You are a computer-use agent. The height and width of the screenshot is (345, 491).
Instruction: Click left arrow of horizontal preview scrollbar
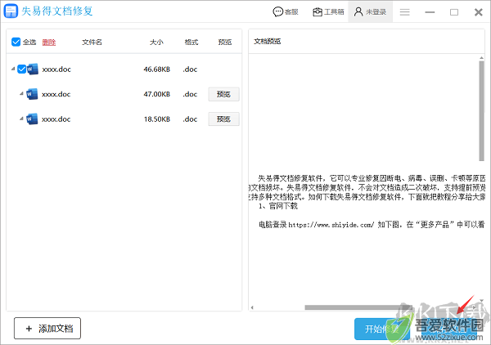(252, 307)
